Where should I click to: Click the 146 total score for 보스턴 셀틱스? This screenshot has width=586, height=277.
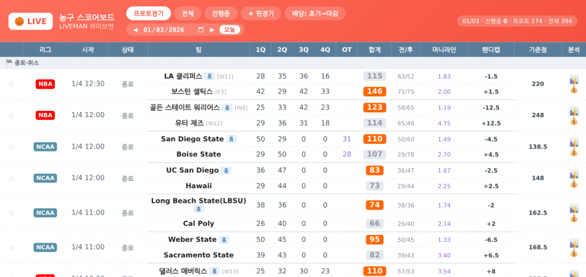(375, 92)
